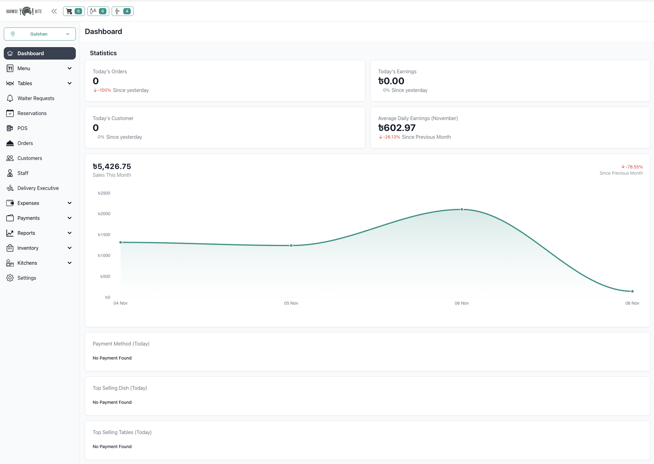Collapse the sidebar with the double-chevron

point(54,11)
